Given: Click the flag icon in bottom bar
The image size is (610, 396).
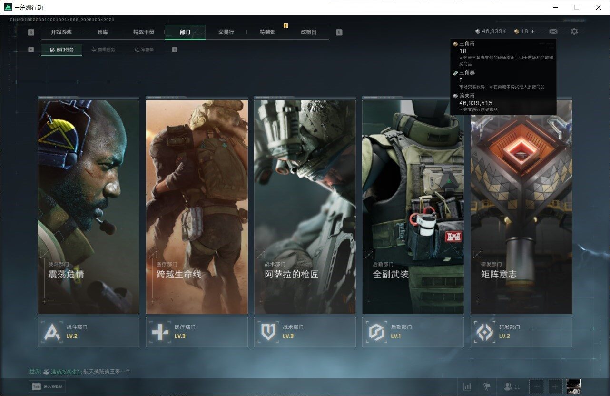Looking at the screenshot, I should [487, 386].
